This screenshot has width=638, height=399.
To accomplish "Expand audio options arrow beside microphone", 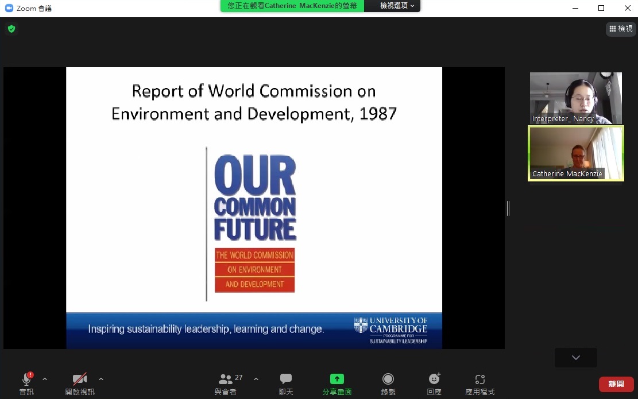I will coord(45,379).
